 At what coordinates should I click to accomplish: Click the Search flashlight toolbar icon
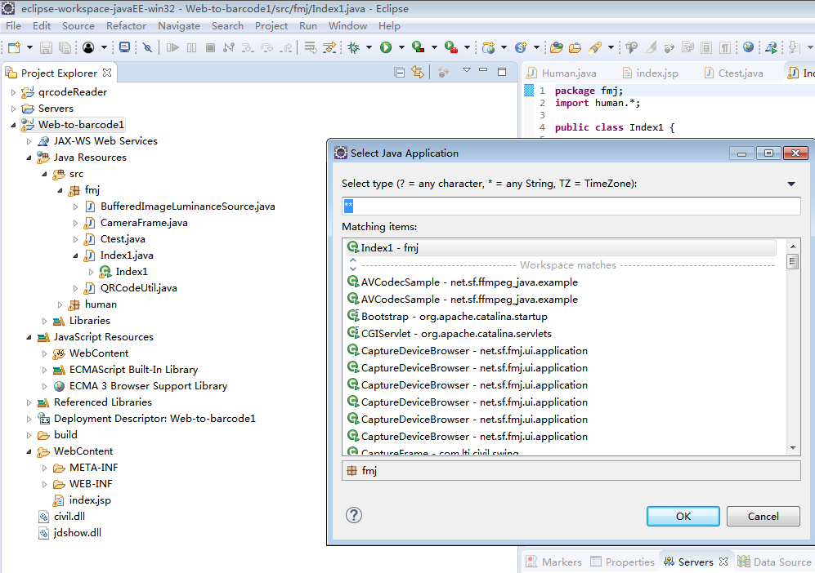[595, 47]
